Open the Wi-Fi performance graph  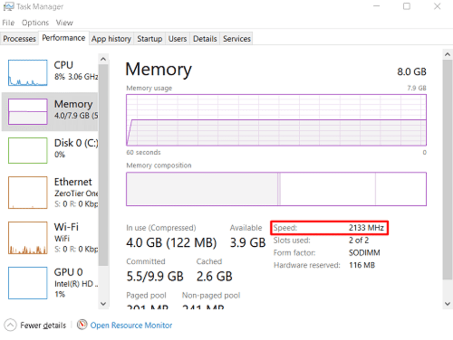click(x=28, y=238)
